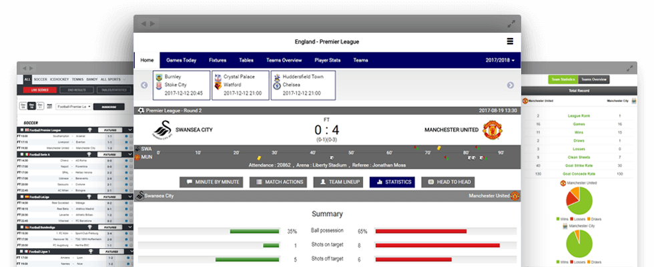The width and height of the screenshot is (654, 267).
Task: Open the 2017/2018 season dropdown
Action: 500,61
